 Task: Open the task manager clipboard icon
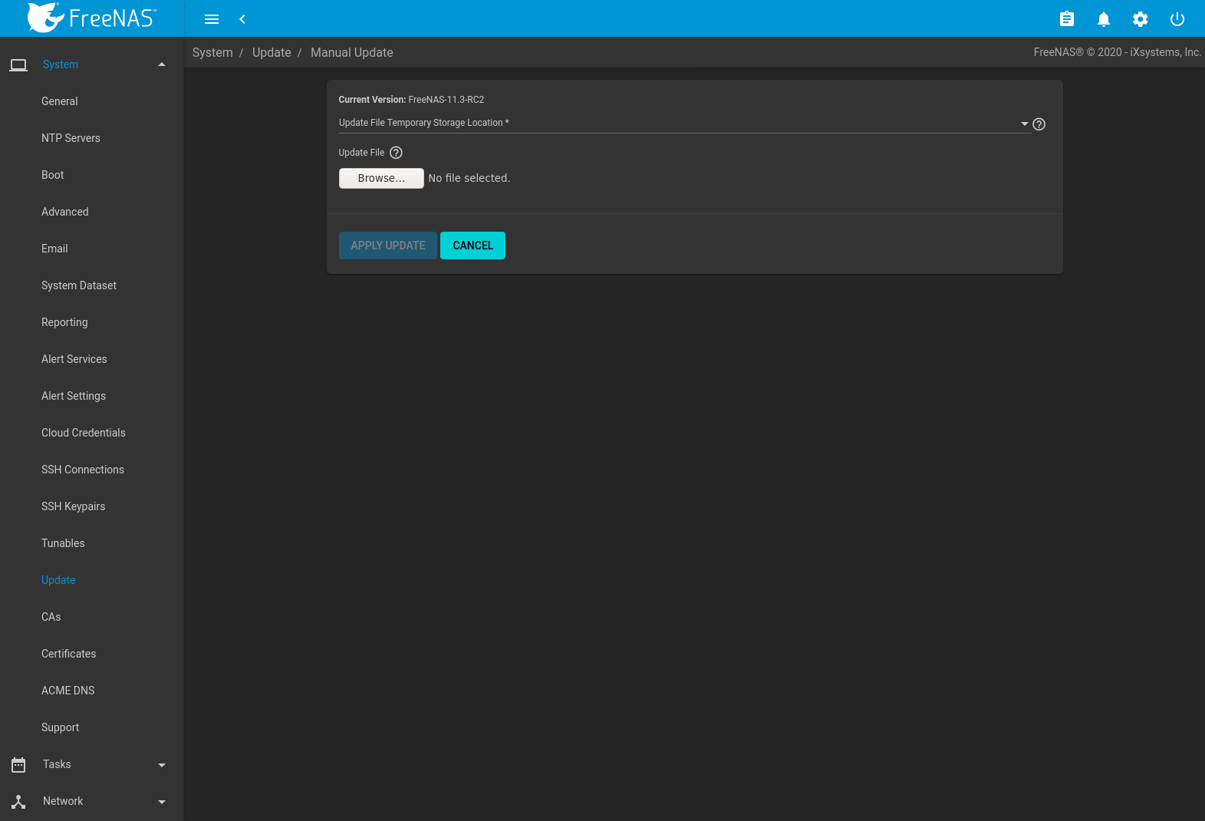click(1066, 19)
